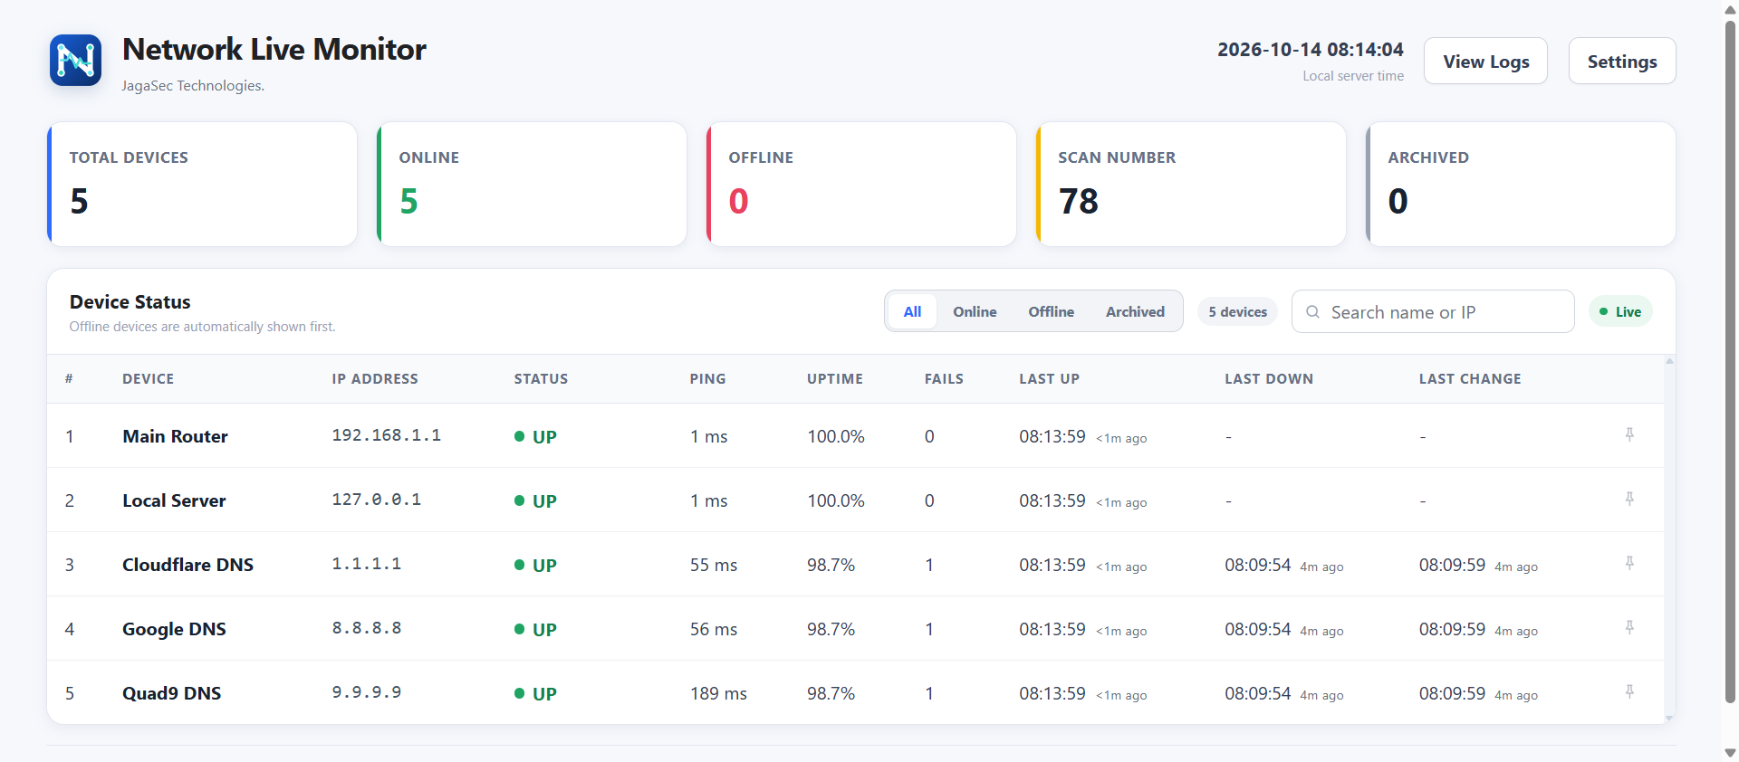Sort by the FAILS column header

[x=944, y=379]
